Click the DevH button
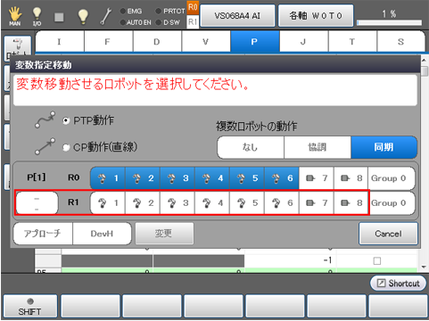The height and width of the screenshot is (321, 429). coord(102,234)
